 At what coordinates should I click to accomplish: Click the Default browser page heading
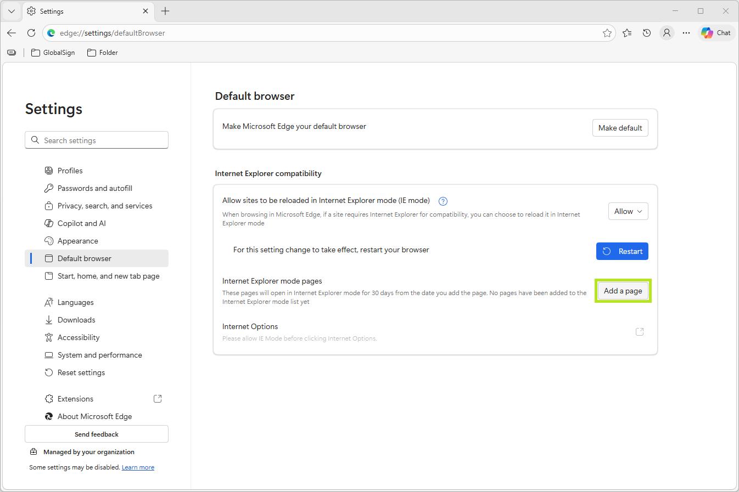(x=255, y=96)
